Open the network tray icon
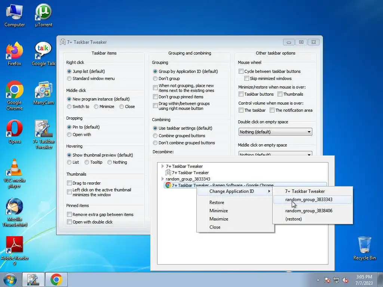 [336, 280]
